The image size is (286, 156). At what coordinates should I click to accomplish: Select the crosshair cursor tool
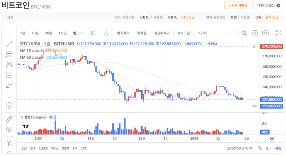pyautogui.click(x=9, y=33)
